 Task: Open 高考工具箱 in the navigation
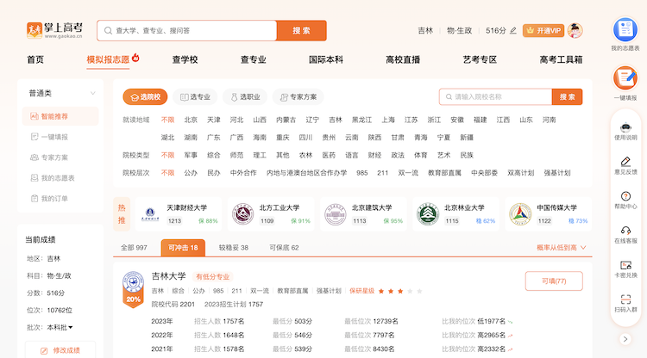[561, 59]
